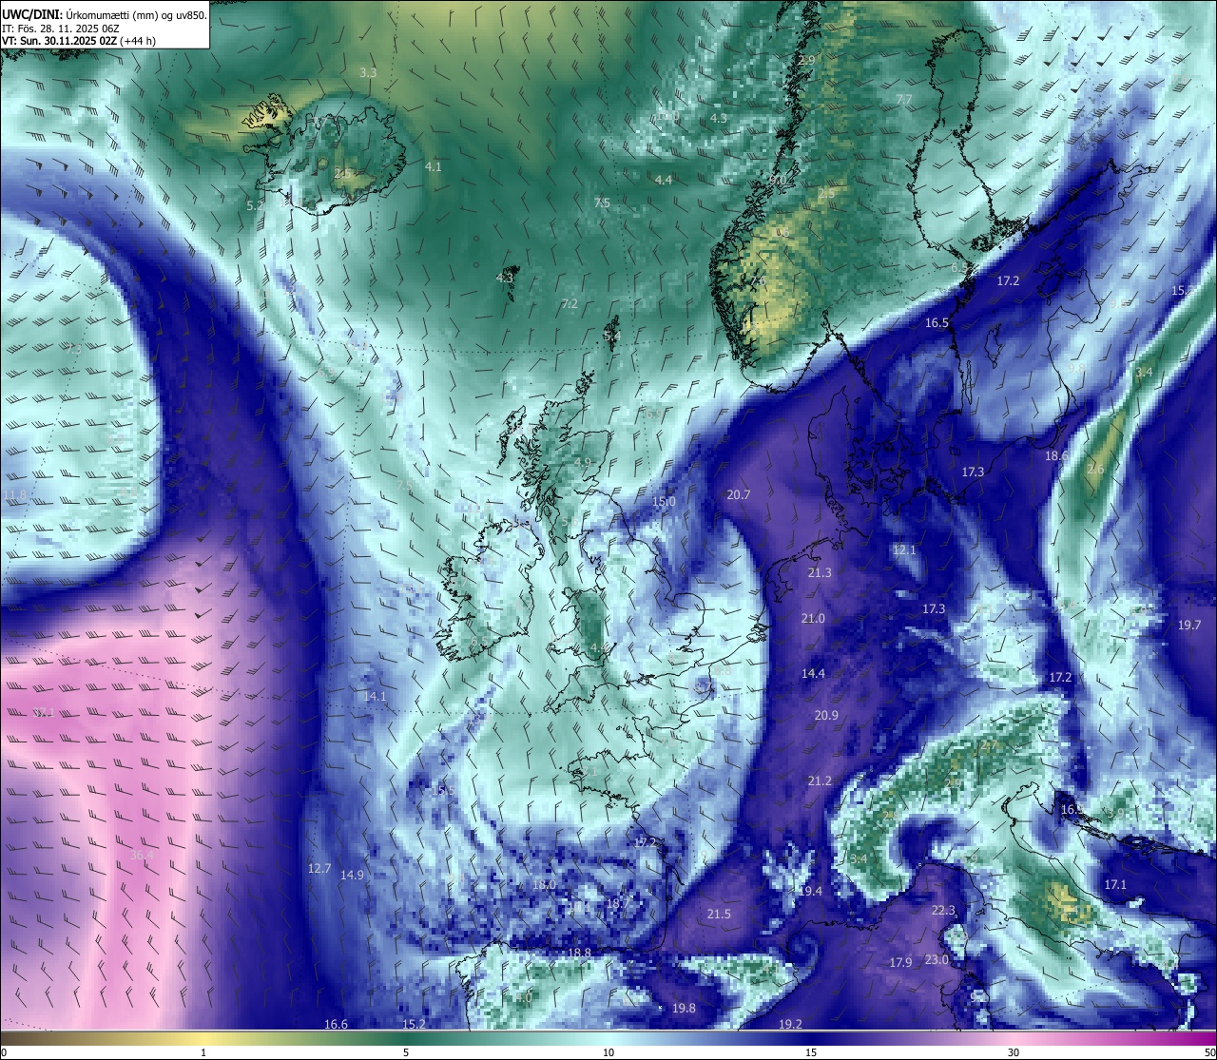Click the 14.4 value on the map
1217x1060 pixels.
pyautogui.click(x=813, y=674)
